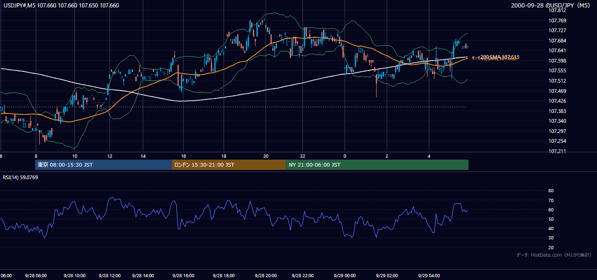Click the chart hour tick label 18
The width and height of the screenshot is (597, 280).
(224, 156)
